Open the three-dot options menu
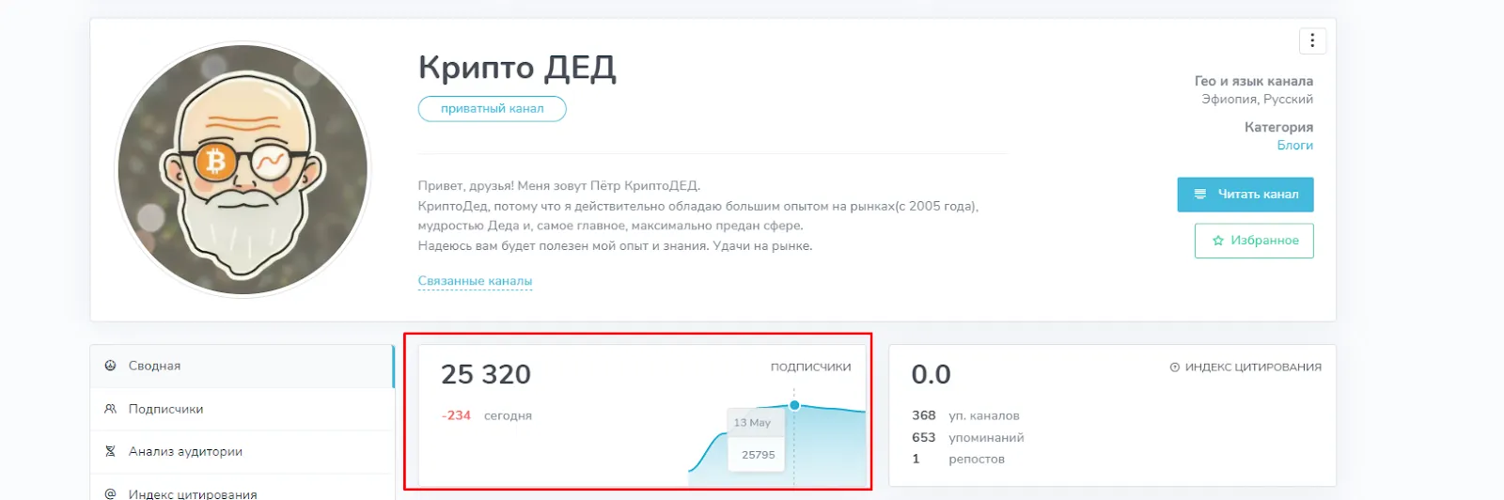The width and height of the screenshot is (1504, 500). pyautogui.click(x=1312, y=41)
